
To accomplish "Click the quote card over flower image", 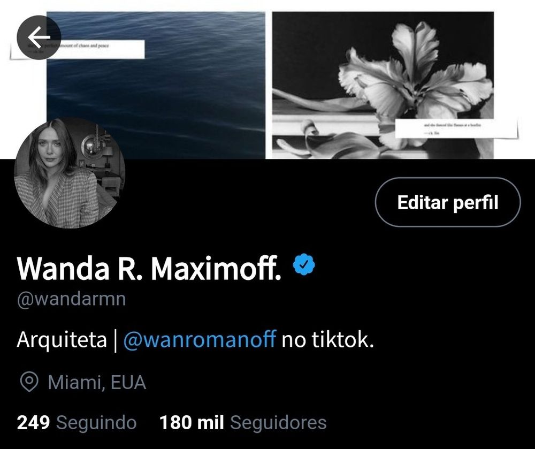I will [456, 128].
